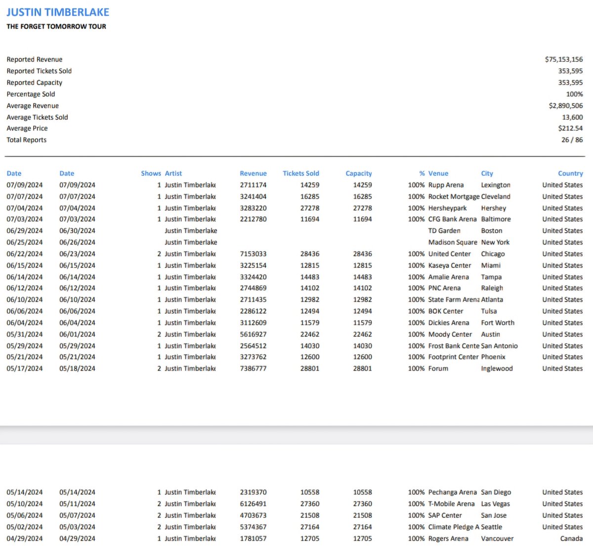
Task: Select the Fort Worth city cell
Action: [x=498, y=323]
